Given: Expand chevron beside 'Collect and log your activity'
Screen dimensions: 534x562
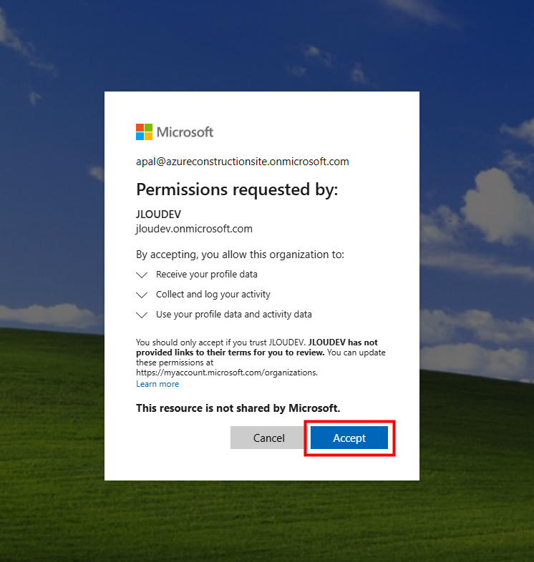Looking at the screenshot, I should [x=142, y=295].
